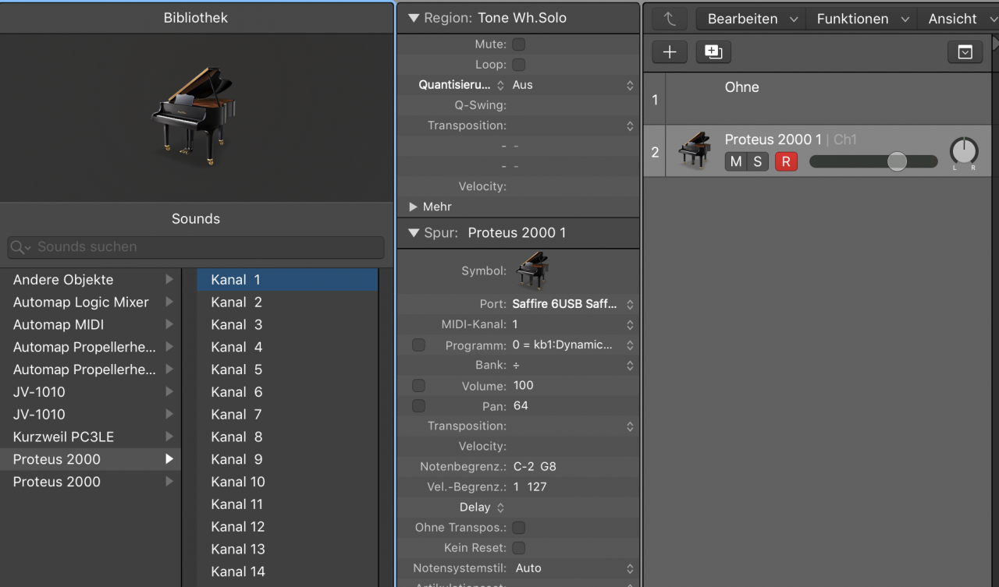Screen dimensions: 999x587
Task: Enable Kein Reset checkbox
Action: coord(518,548)
